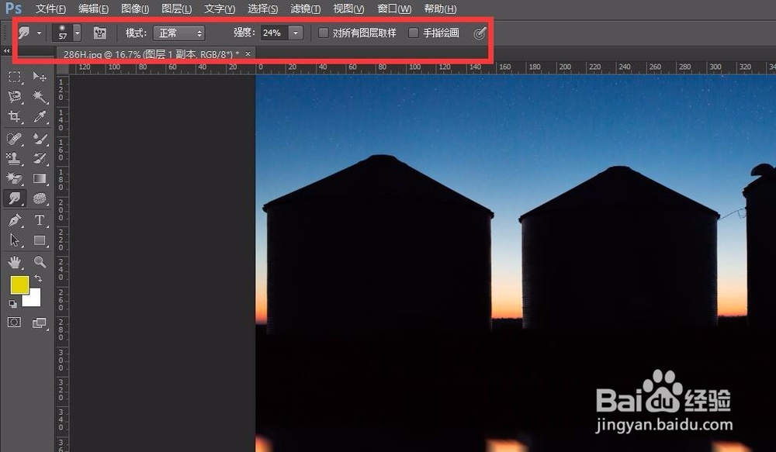Click the 模式 label in options bar
This screenshot has width=776, height=452.
(x=136, y=33)
